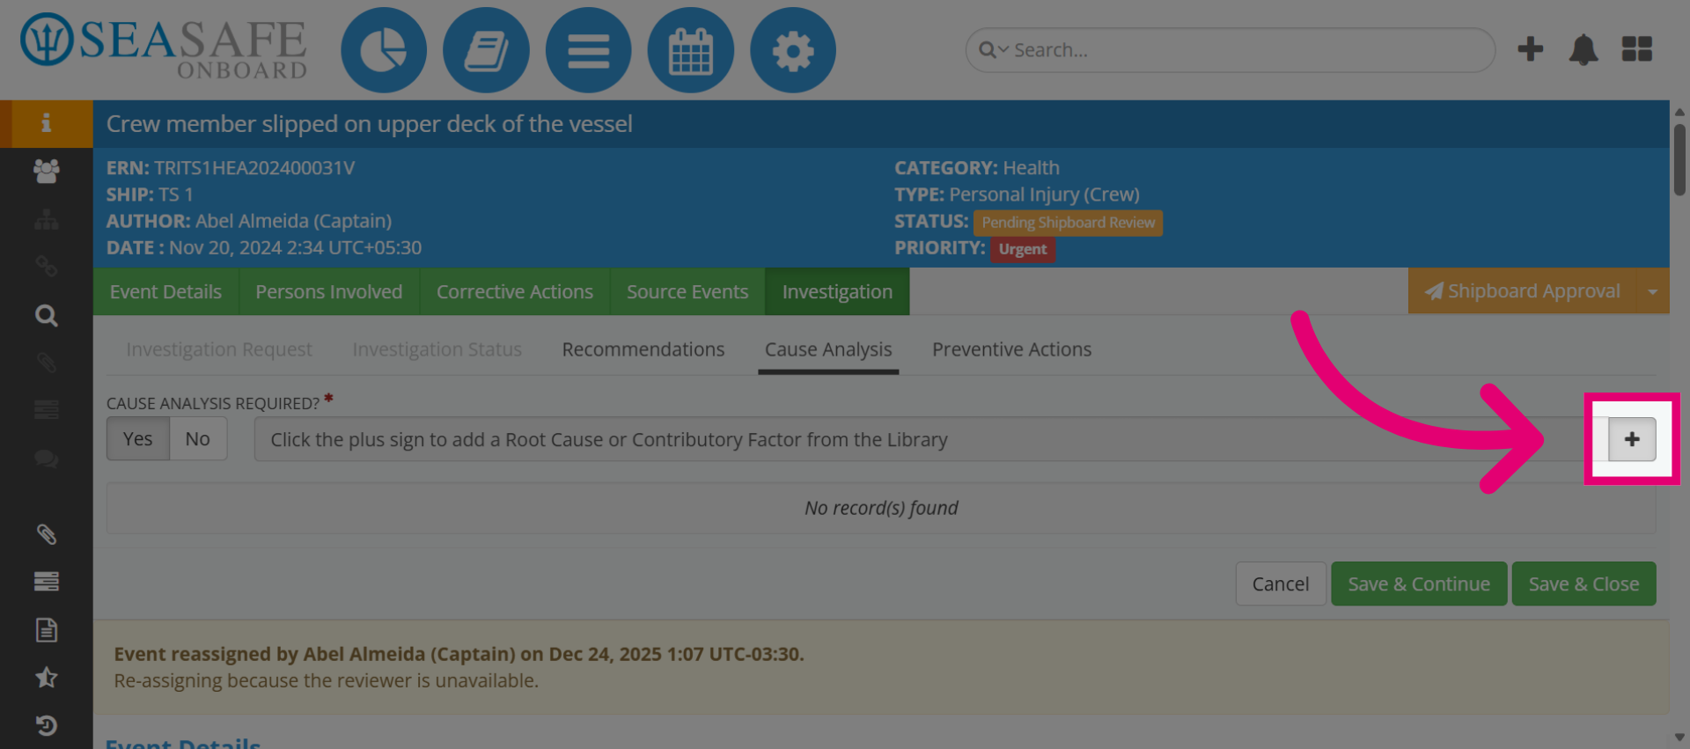Click the Search input field

coord(1230,50)
